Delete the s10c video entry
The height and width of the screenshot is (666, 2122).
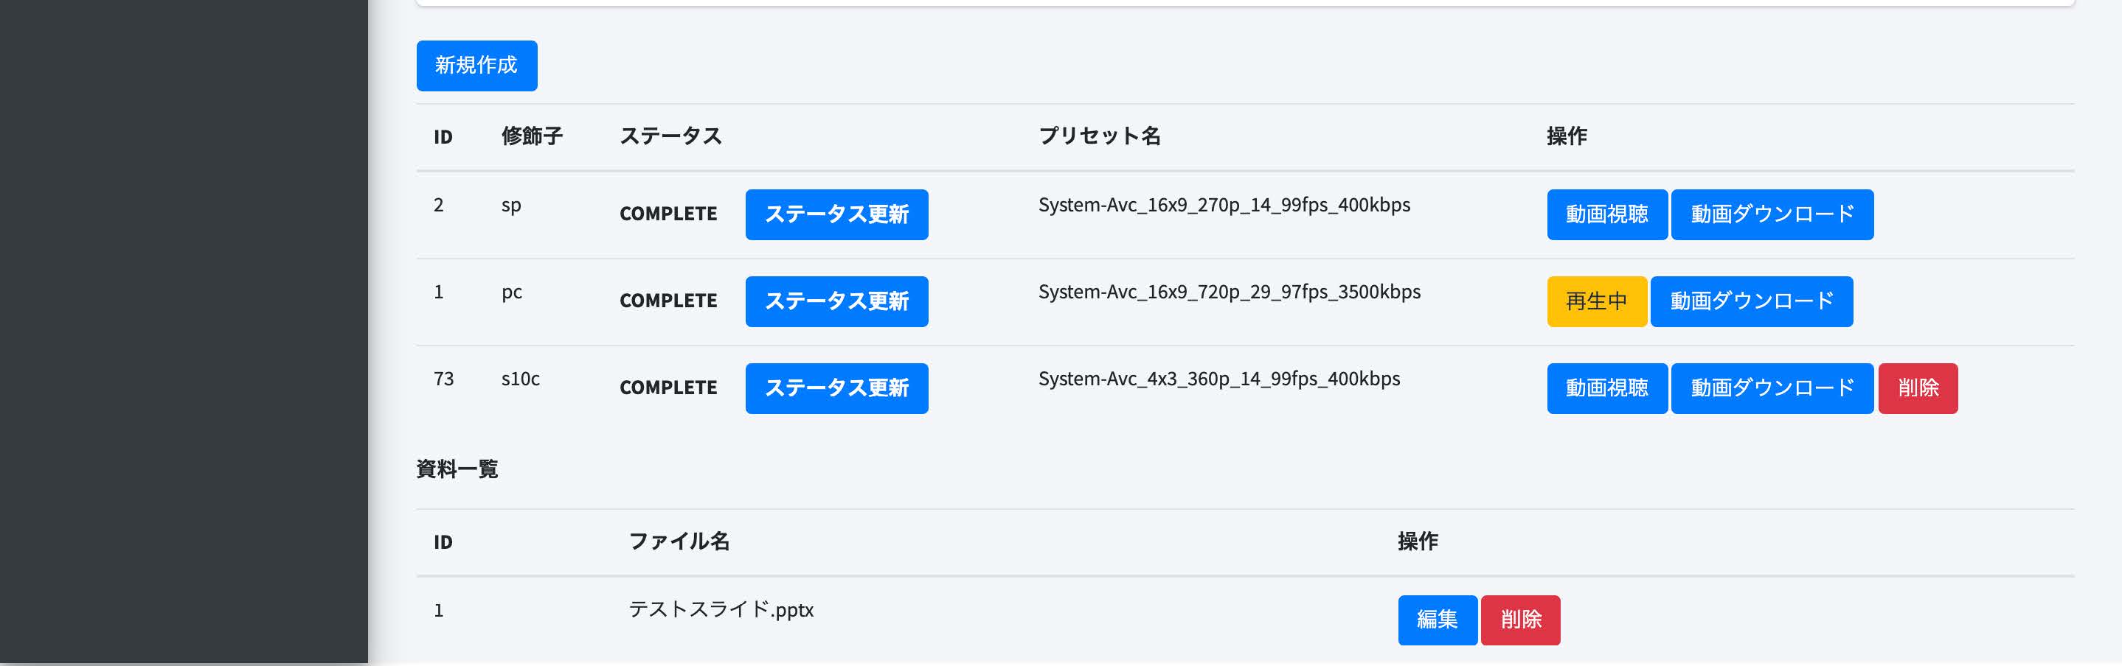pos(1918,388)
